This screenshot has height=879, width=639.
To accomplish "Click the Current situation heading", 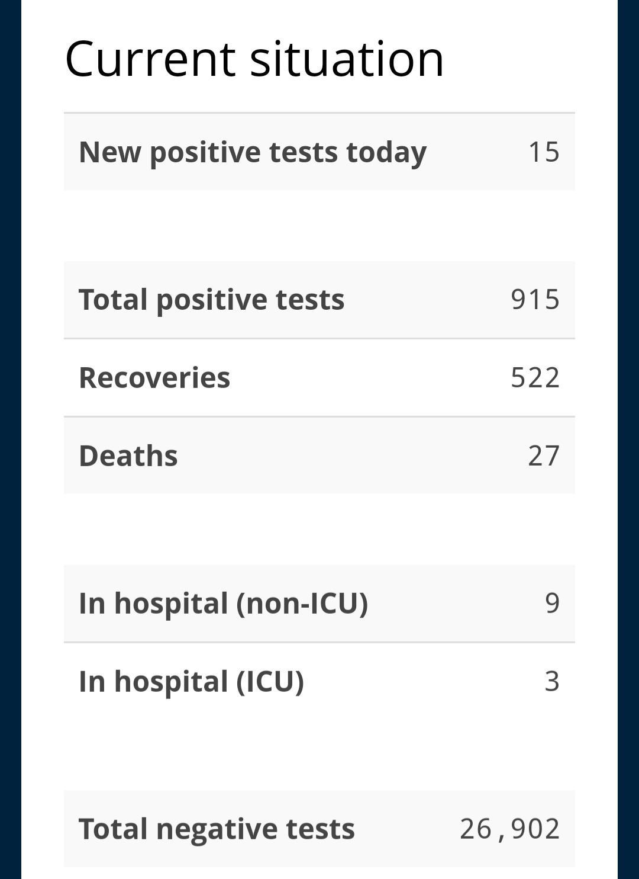I will (254, 59).
